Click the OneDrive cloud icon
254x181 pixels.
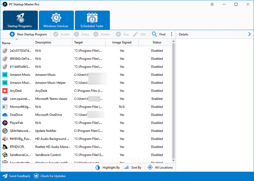[x=5, y=115]
